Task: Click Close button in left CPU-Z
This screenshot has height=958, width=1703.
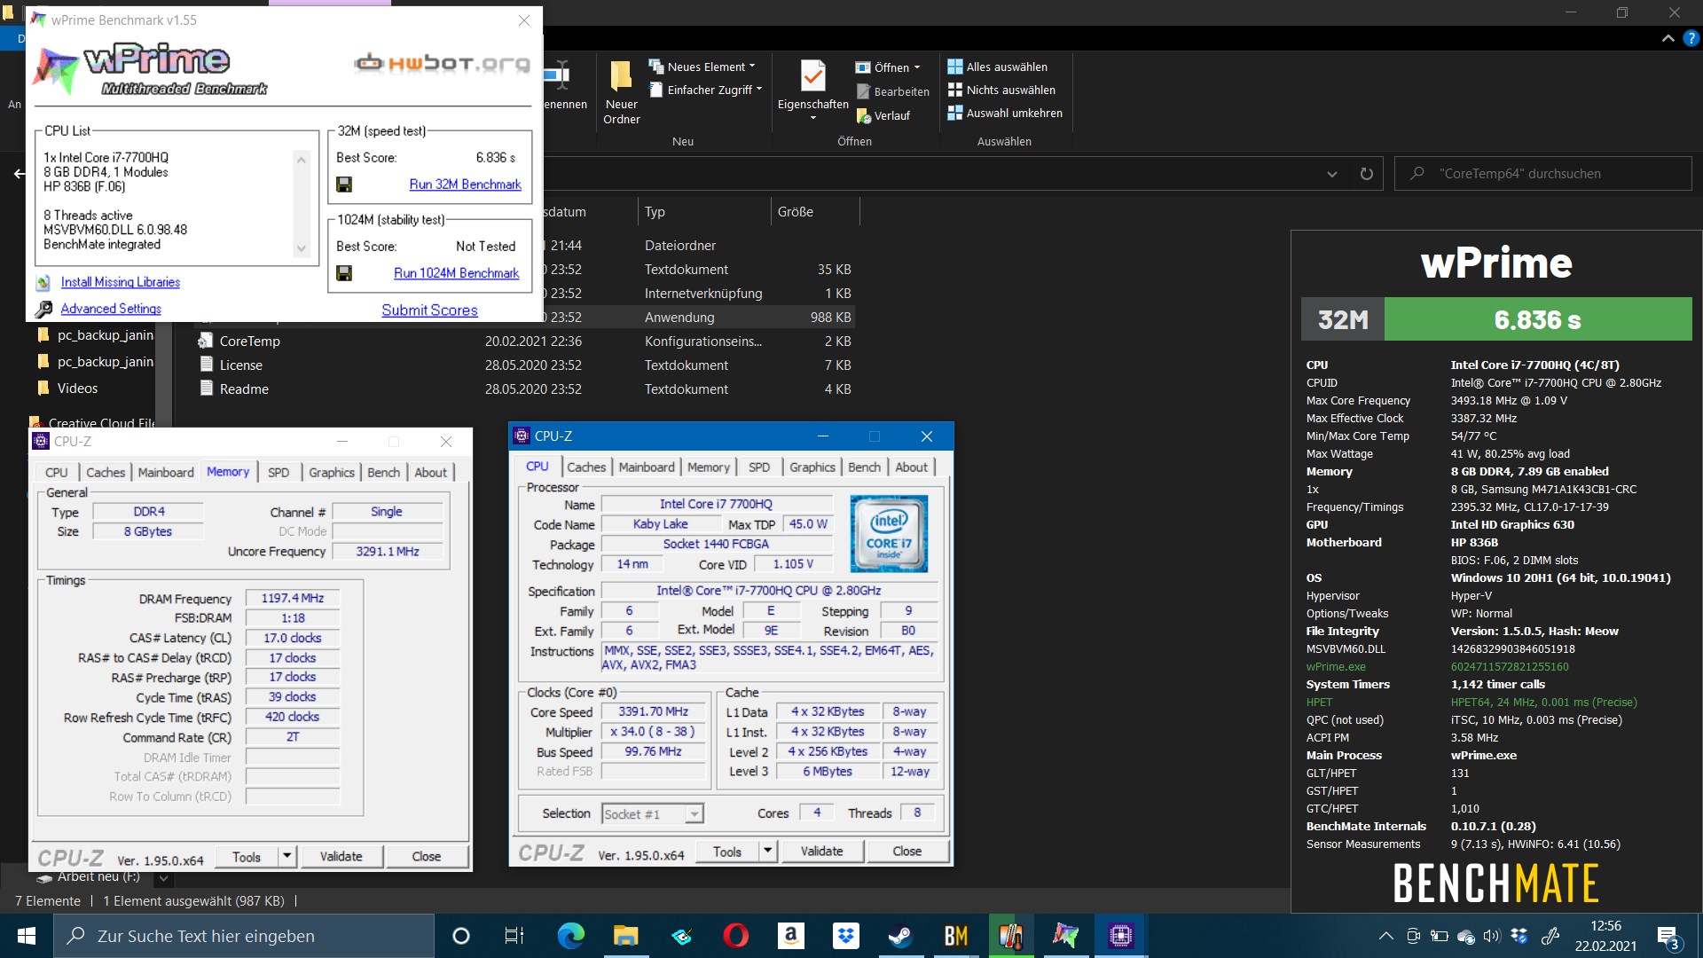Action: click(426, 856)
